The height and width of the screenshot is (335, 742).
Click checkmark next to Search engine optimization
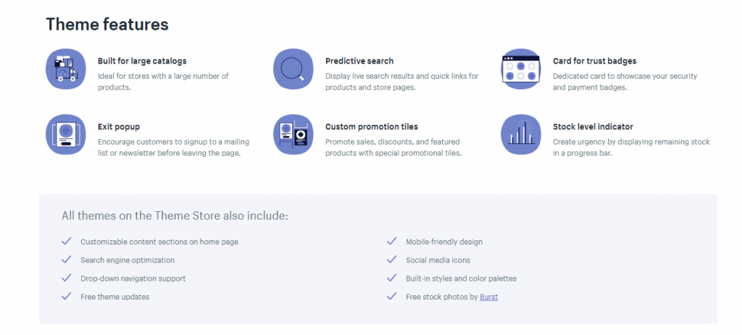(x=66, y=260)
